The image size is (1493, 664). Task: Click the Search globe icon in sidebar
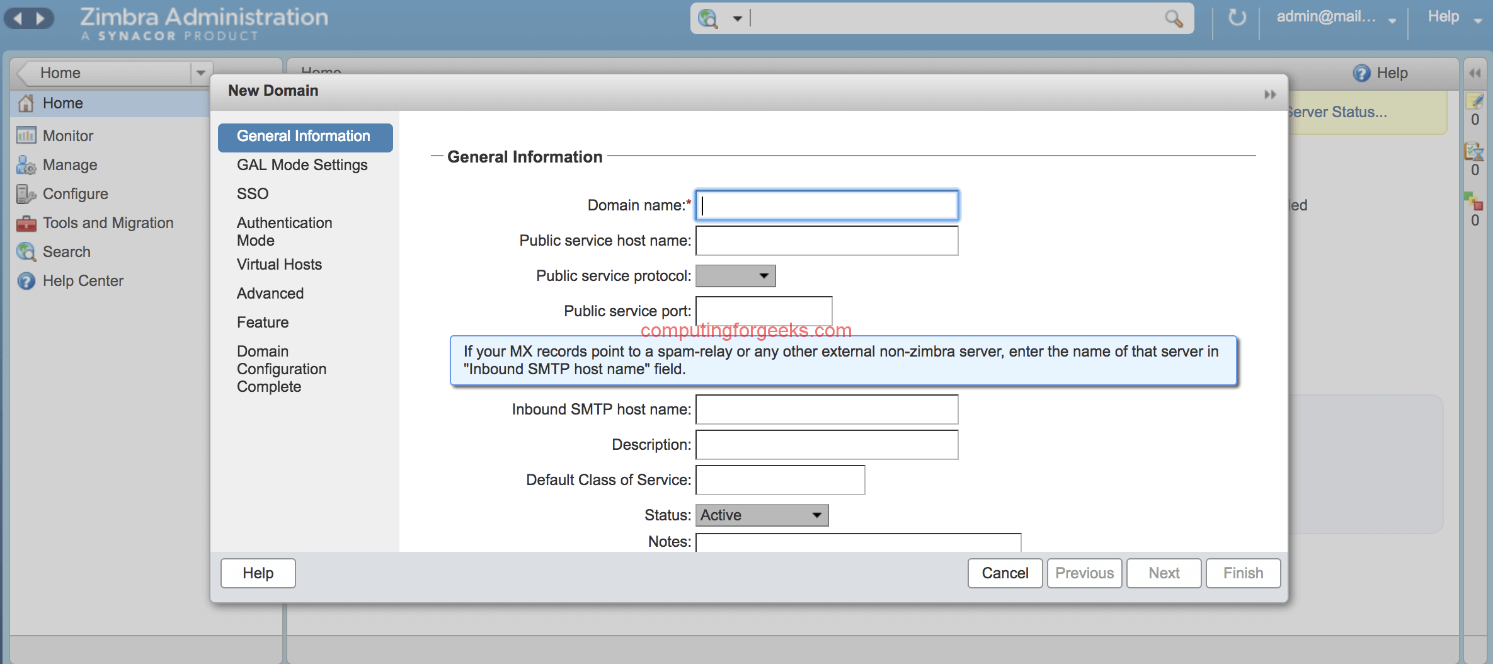point(26,252)
